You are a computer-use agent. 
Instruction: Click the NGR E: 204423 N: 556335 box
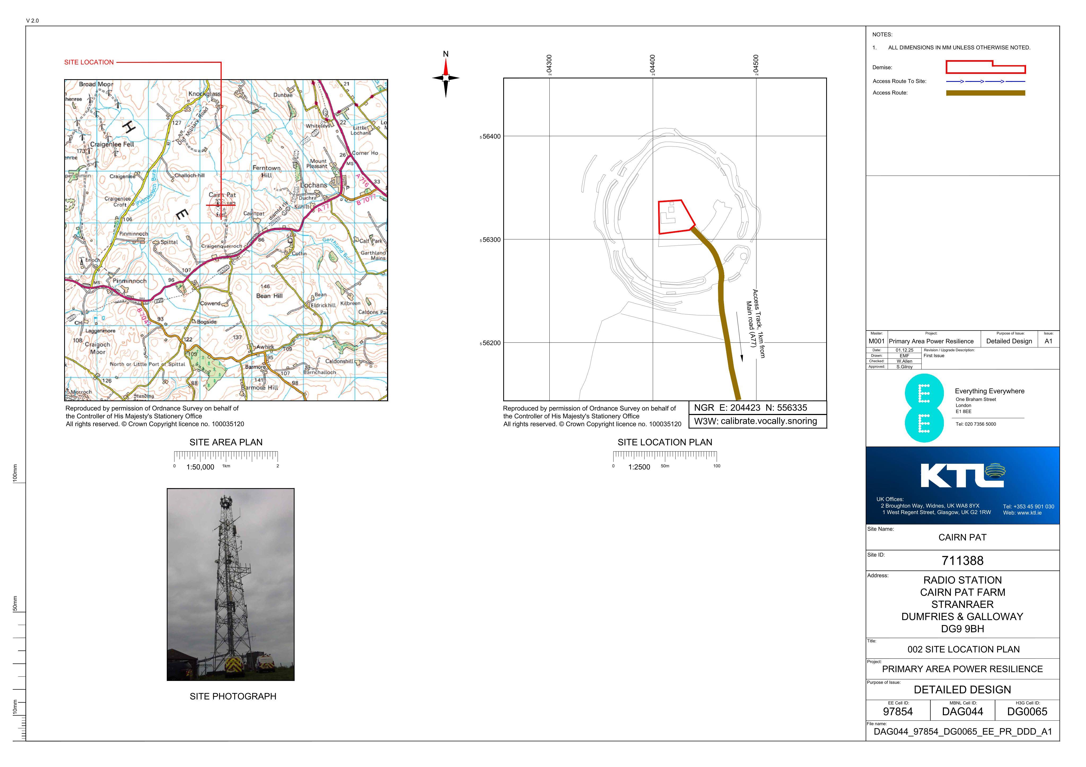pyautogui.click(x=757, y=408)
